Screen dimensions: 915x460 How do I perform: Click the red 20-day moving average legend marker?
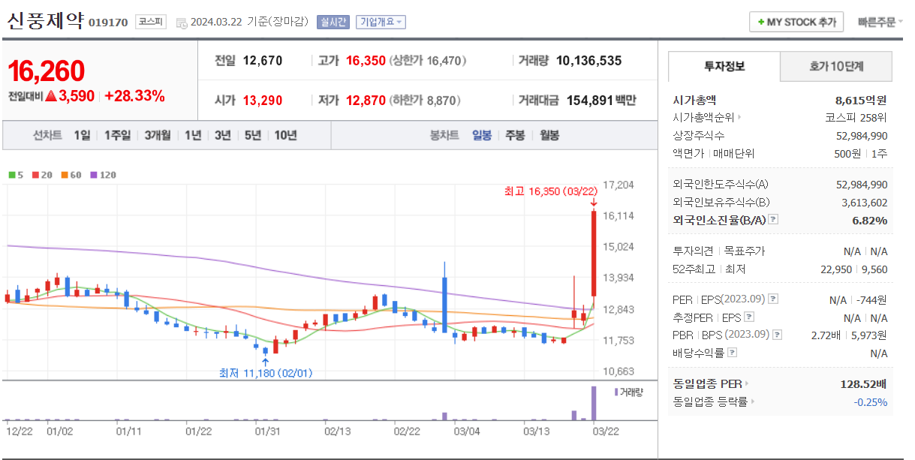tap(35, 175)
